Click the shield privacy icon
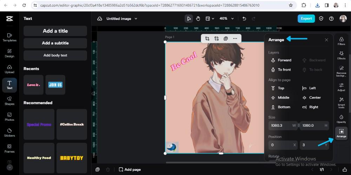Screen dimensions: 351x175 pyautogui.click(x=321, y=19)
